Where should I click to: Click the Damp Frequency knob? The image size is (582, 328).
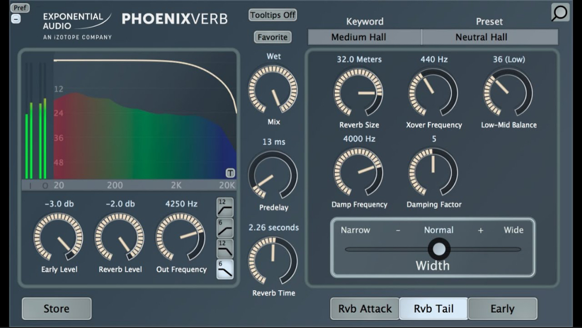pyautogui.click(x=359, y=172)
